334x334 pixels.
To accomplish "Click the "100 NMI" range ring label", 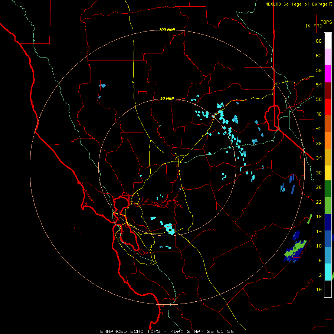I will point(167,30).
